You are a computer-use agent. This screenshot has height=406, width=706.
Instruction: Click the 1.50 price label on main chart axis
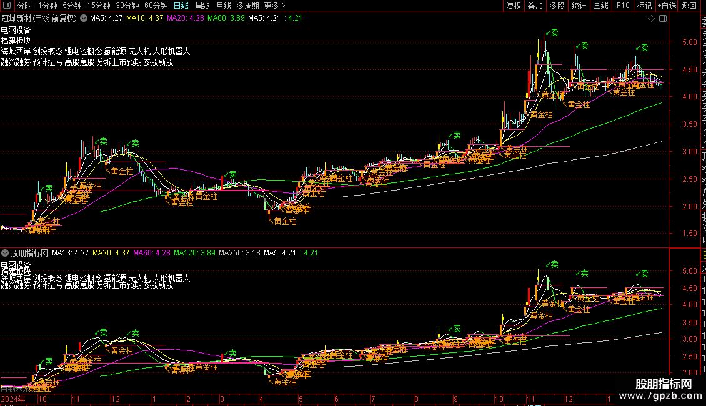coord(689,234)
